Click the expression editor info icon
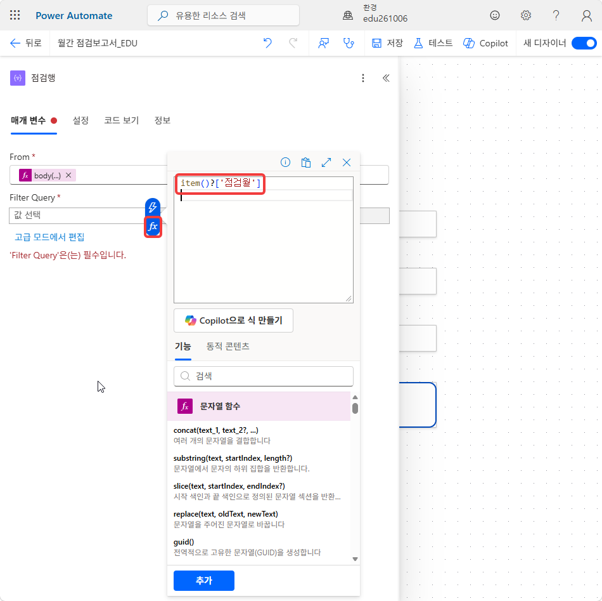 (x=285, y=162)
